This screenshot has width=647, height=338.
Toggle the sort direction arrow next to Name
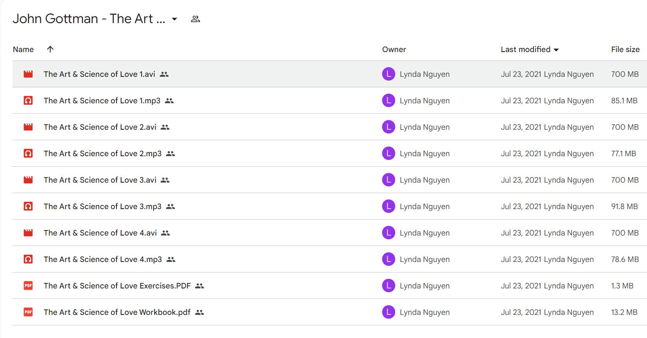[x=50, y=49]
